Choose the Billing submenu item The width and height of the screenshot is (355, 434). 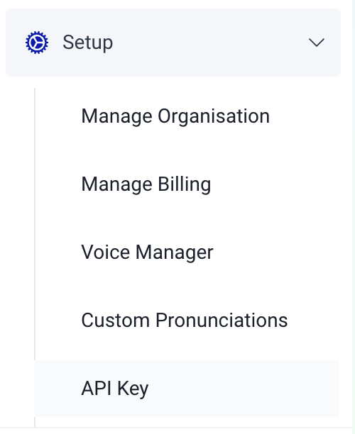pos(146,184)
